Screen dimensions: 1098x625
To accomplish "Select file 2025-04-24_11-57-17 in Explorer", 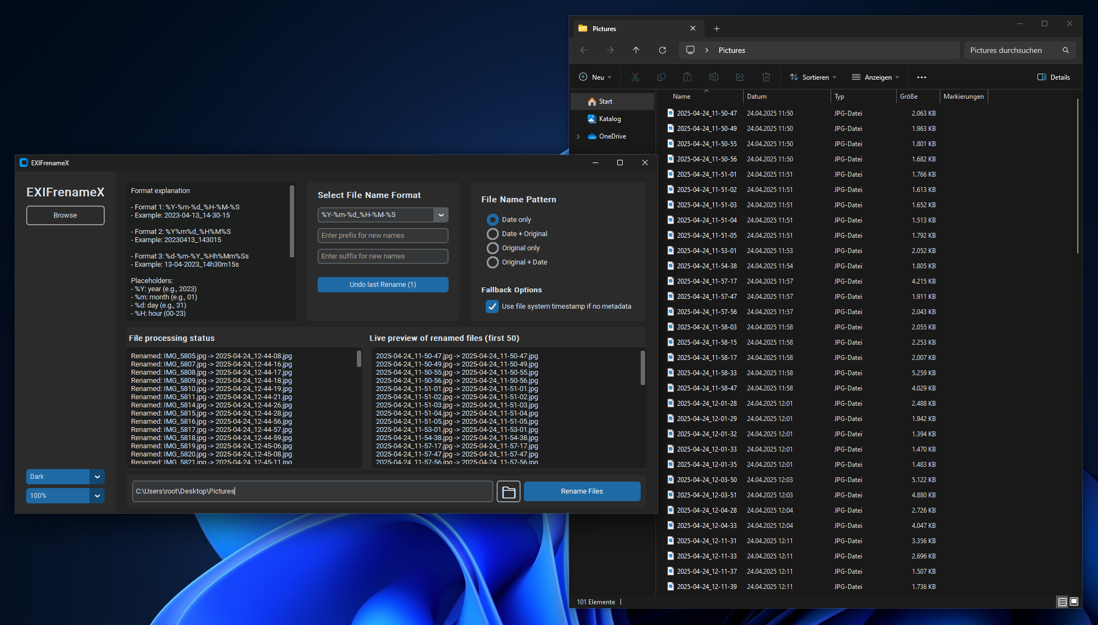I will [x=707, y=281].
